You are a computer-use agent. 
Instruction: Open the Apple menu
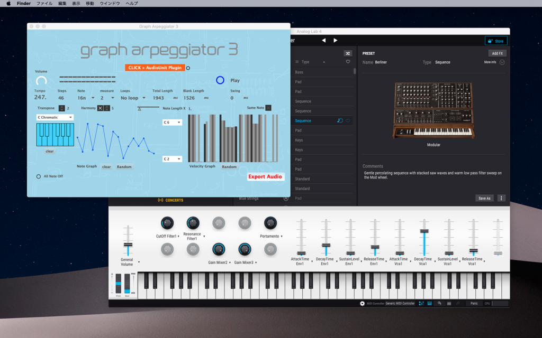[x=8, y=4]
